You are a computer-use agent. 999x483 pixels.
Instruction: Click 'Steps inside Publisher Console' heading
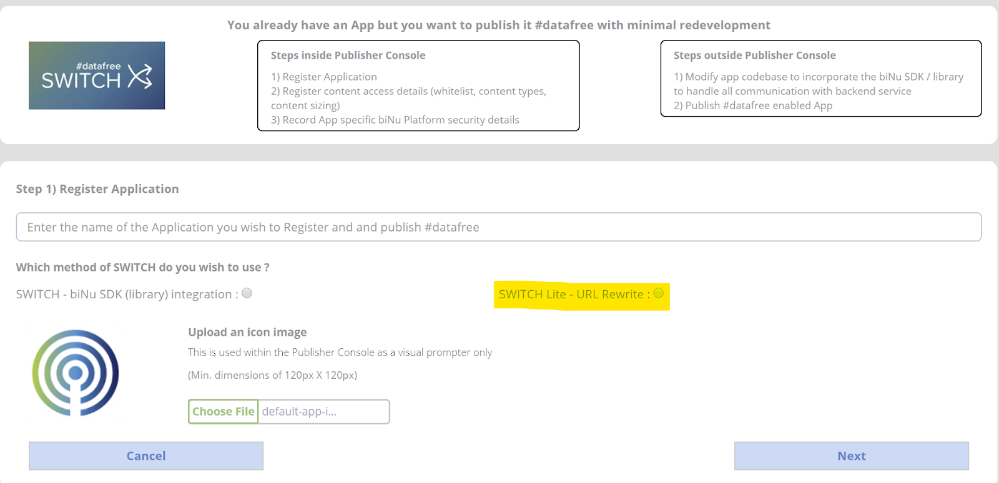coord(348,55)
